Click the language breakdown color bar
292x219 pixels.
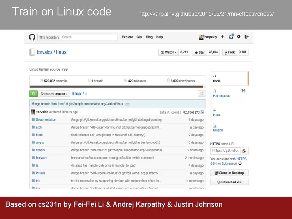tap(118, 87)
